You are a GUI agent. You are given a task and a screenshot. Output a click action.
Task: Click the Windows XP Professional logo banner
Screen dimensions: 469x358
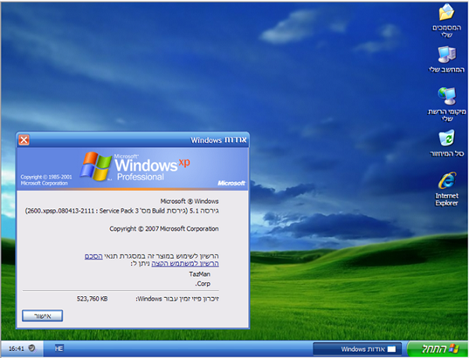(x=133, y=168)
